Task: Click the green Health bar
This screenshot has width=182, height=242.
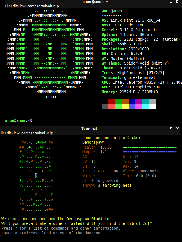Action: [149, 147]
